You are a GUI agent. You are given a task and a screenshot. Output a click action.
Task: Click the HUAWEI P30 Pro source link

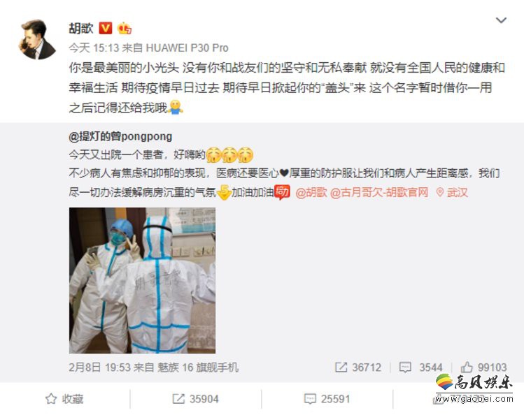click(x=187, y=48)
